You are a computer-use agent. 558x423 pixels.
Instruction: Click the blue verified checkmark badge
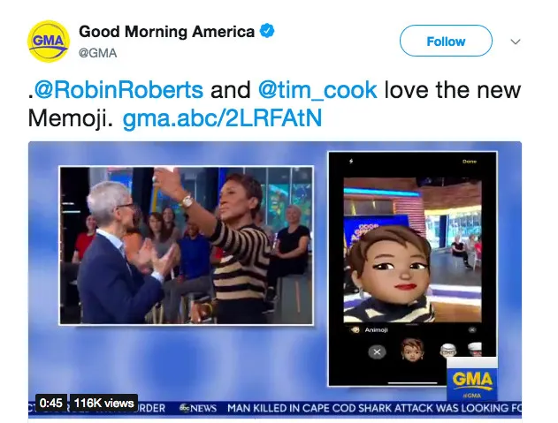267,31
